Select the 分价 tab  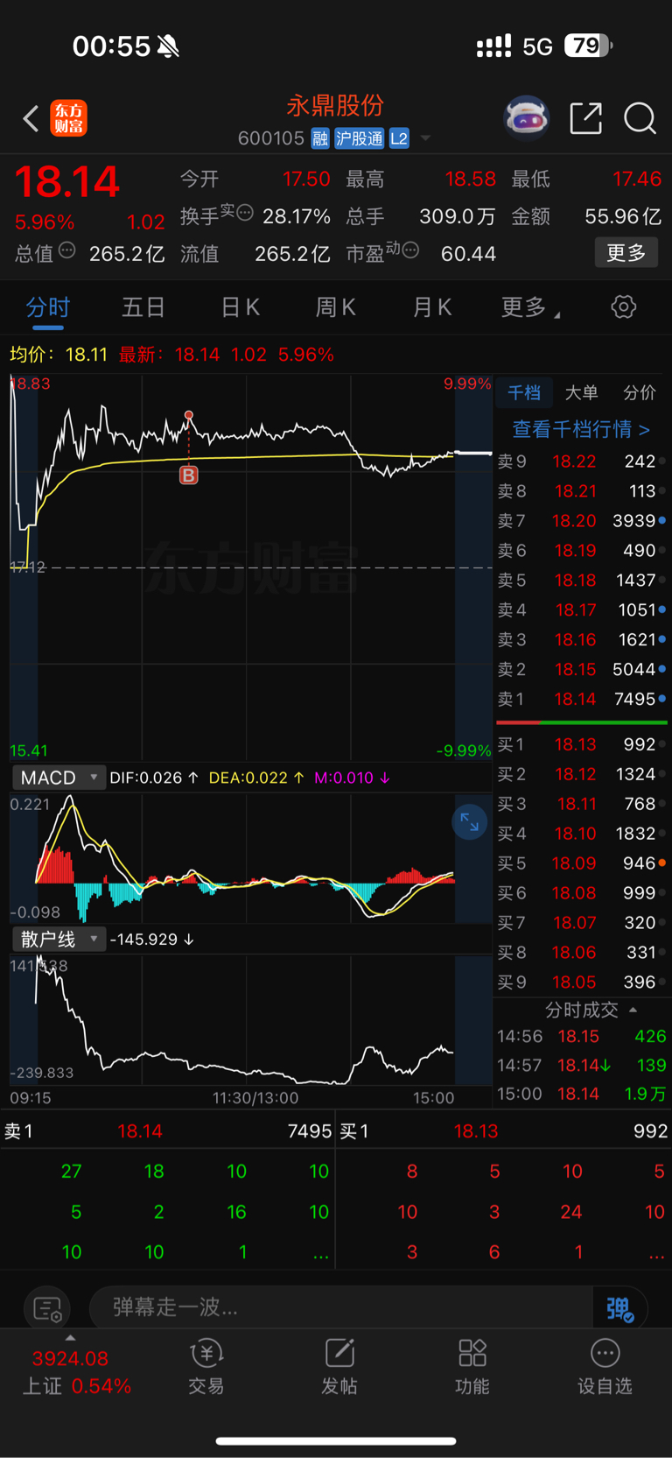point(639,392)
